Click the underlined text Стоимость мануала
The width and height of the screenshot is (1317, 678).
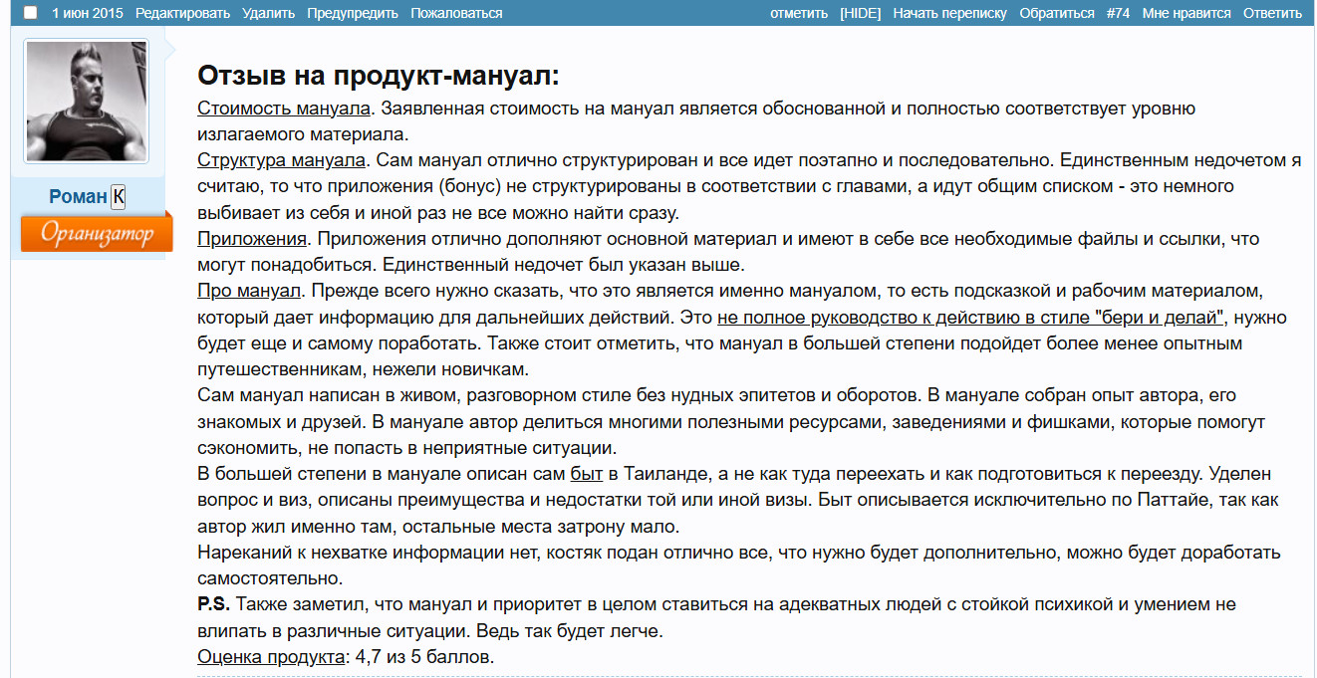[x=284, y=108]
